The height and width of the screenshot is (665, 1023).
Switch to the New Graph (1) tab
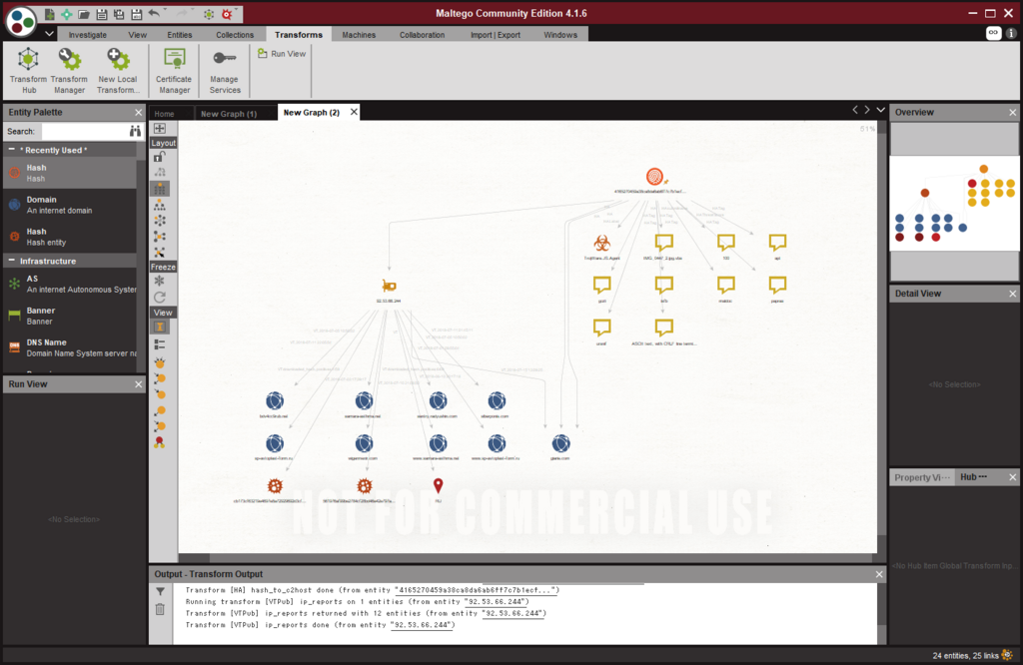click(229, 114)
